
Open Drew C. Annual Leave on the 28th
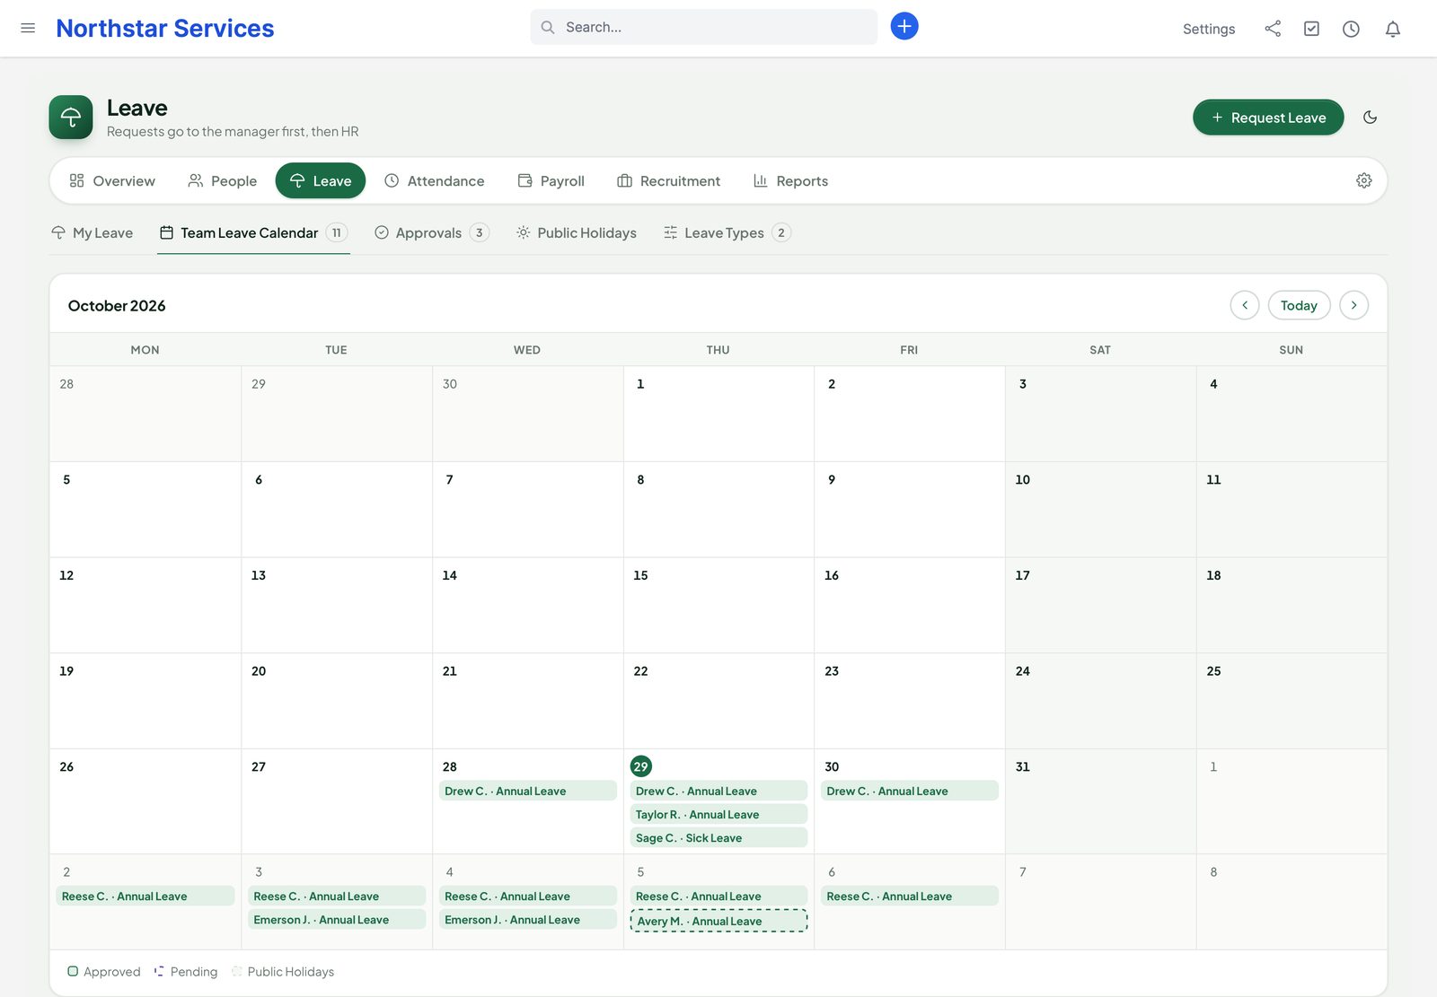pyautogui.click(x=528, y=791)
